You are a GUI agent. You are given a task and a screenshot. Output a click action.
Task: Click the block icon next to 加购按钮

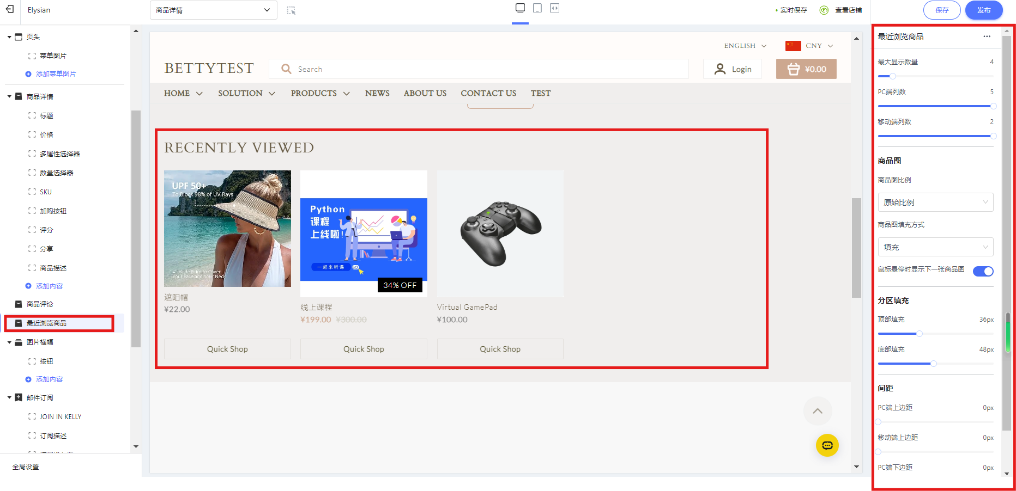point(32,211)
